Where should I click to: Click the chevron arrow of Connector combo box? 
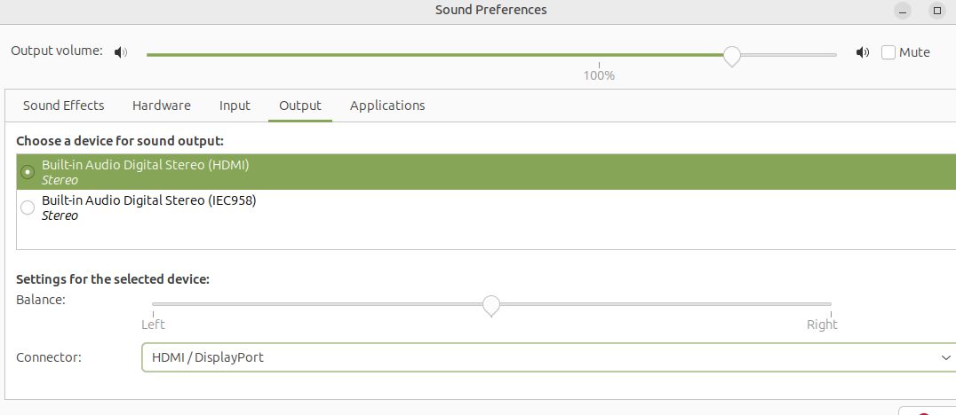[945, 357]
